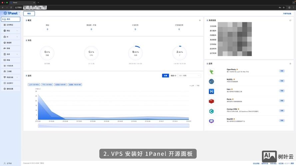Expand the AI sidebar submenu chevron
This screenshot has width=296, height=166.
17,37
